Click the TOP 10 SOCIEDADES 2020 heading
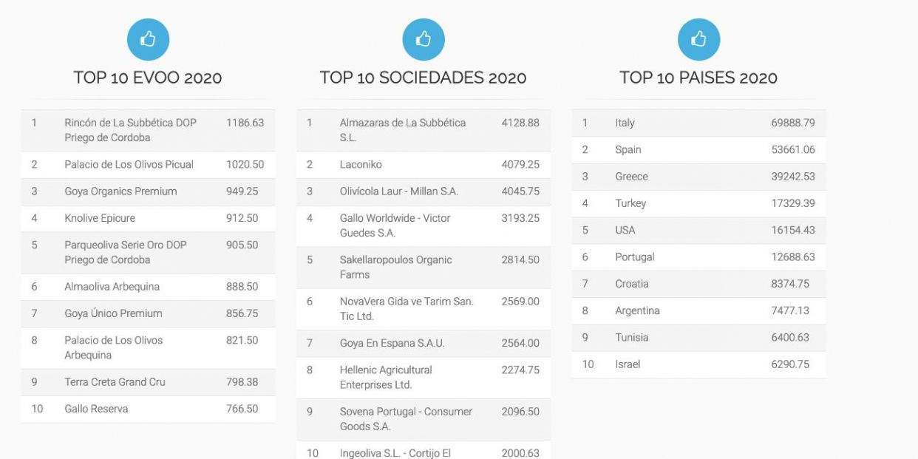 pos(423,78)
